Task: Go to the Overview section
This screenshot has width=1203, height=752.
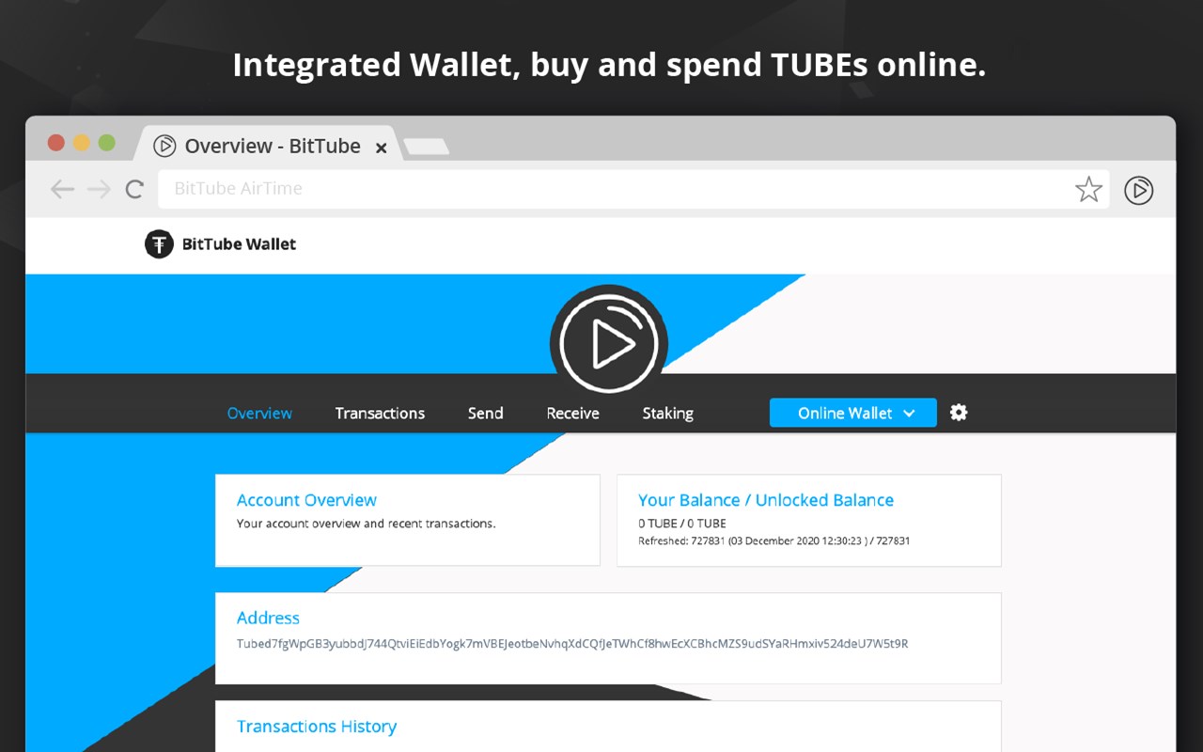Action: pos(259,413)
